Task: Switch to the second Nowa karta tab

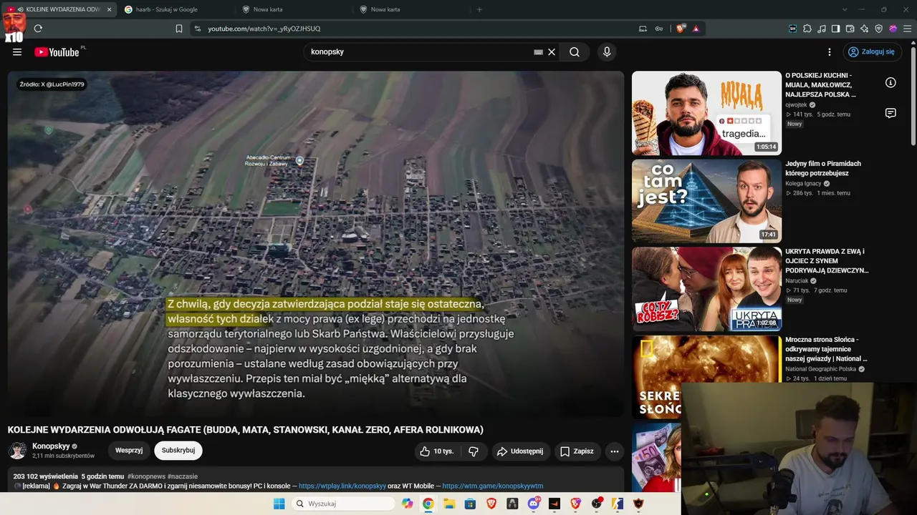Action: click(x=411, y=9)
